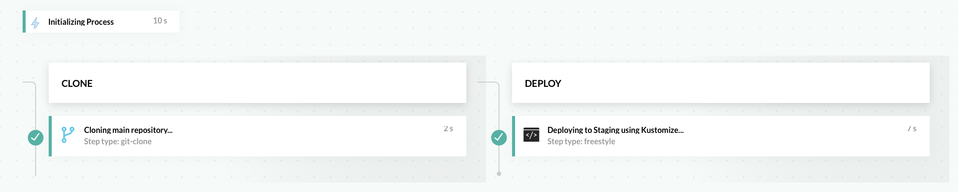This screenshot has height=192, width=958.
Task: Select the DEPLOY stage header
Action: (x=543, y=83)
